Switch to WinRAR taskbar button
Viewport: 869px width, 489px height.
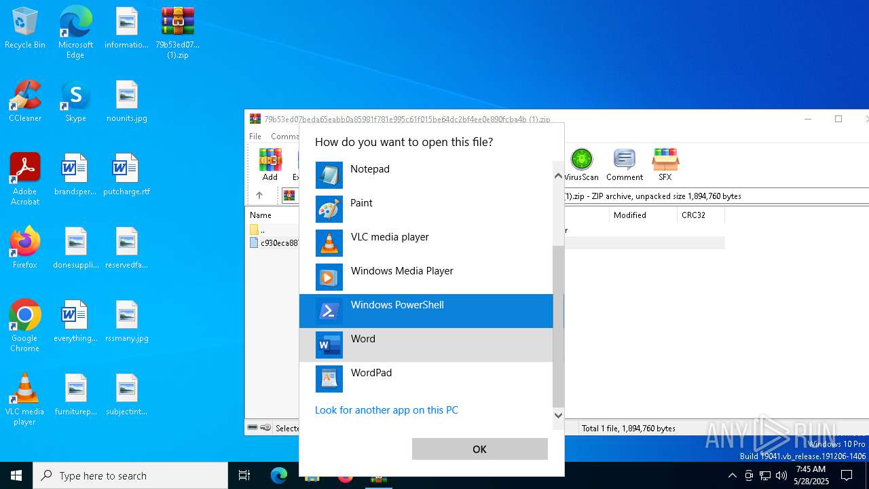click(378, 475)
